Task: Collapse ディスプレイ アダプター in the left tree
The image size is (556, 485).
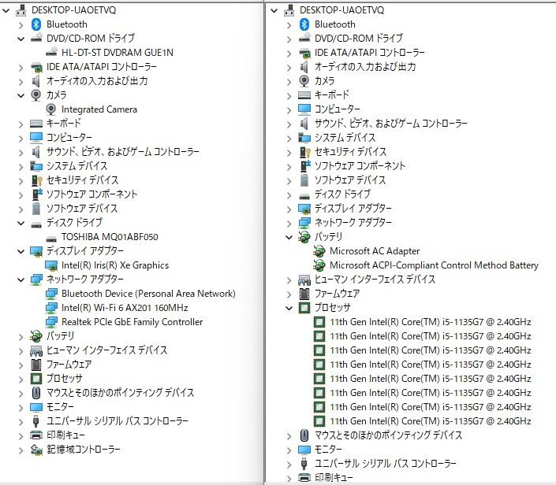Action: pos(21,252)
